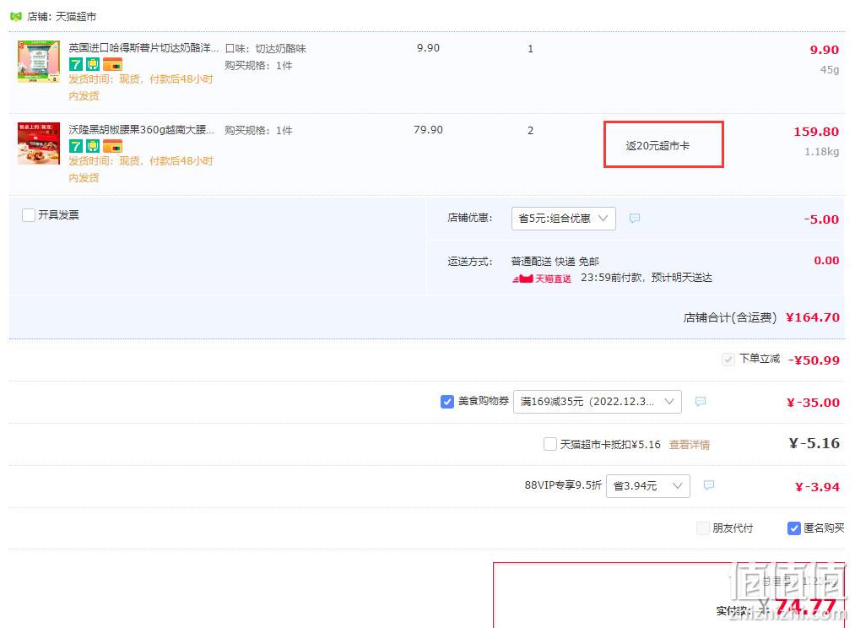Click the Wolong cashews product thumbnail
Screen dimensions: 855x628
click(x=39, y=143)
